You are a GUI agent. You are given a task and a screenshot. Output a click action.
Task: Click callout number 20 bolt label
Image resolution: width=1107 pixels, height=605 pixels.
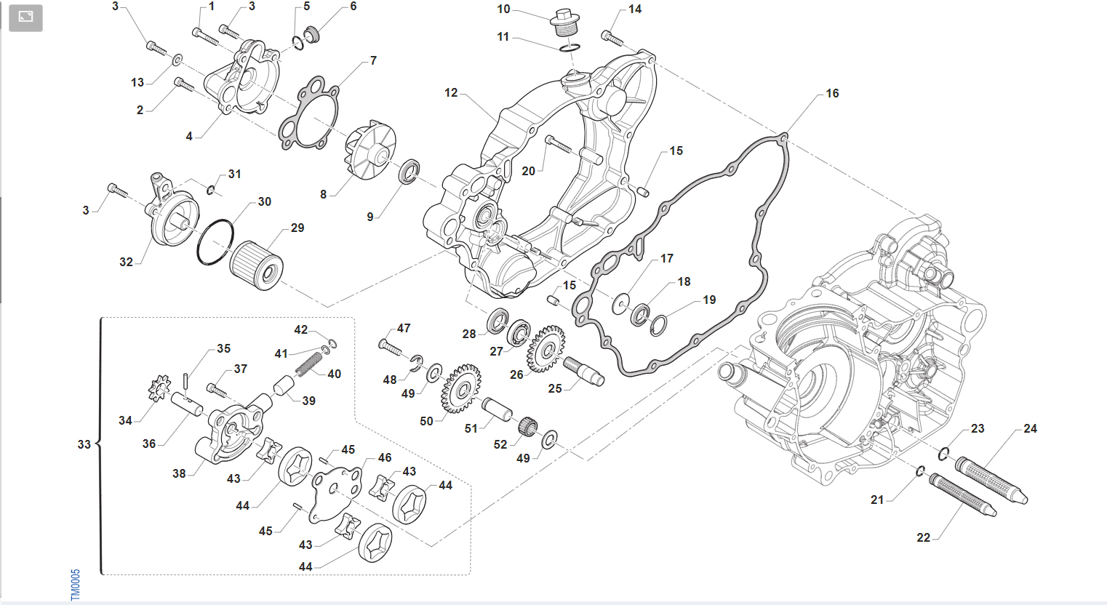529,172
